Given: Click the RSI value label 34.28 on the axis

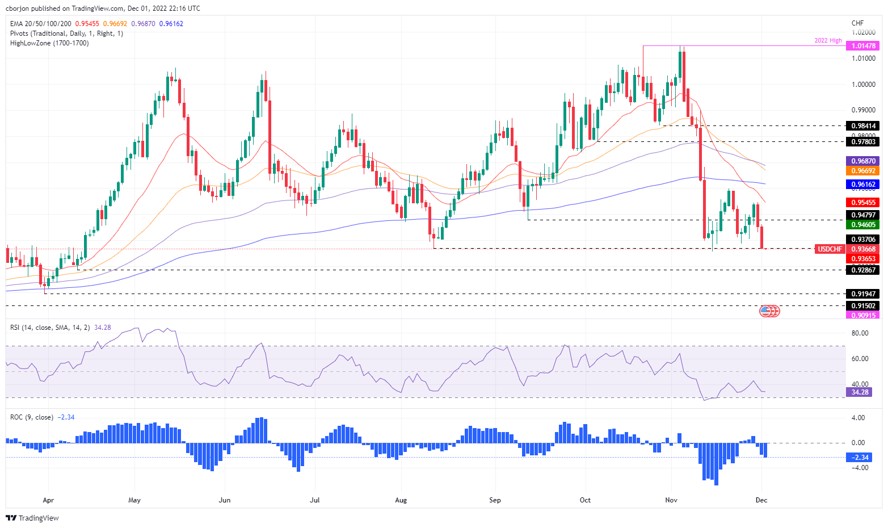Looking at the screenshot, I should [859, 392].
